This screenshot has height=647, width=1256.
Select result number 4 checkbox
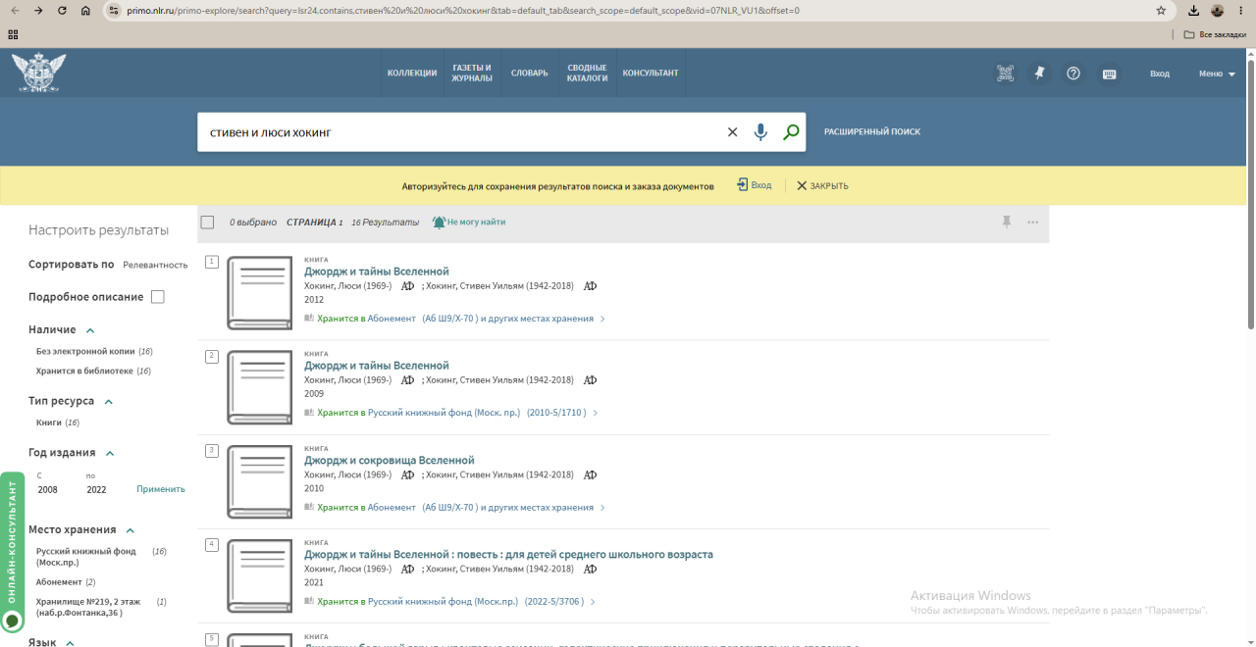coord(212,544)
